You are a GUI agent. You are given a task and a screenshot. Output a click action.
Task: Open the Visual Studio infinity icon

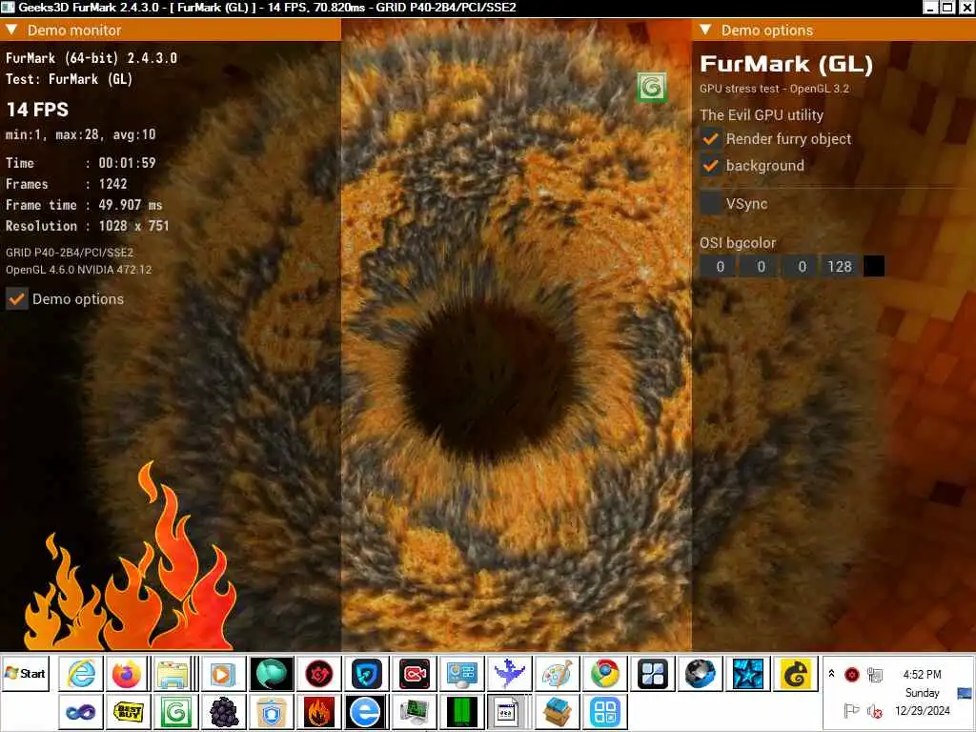tap(81, 711)
